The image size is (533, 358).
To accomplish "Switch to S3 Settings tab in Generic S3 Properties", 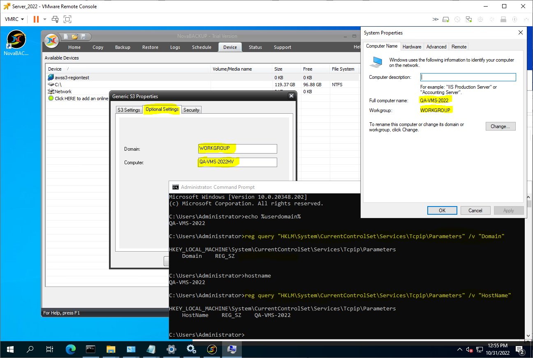I will click(x=129, y=110).
